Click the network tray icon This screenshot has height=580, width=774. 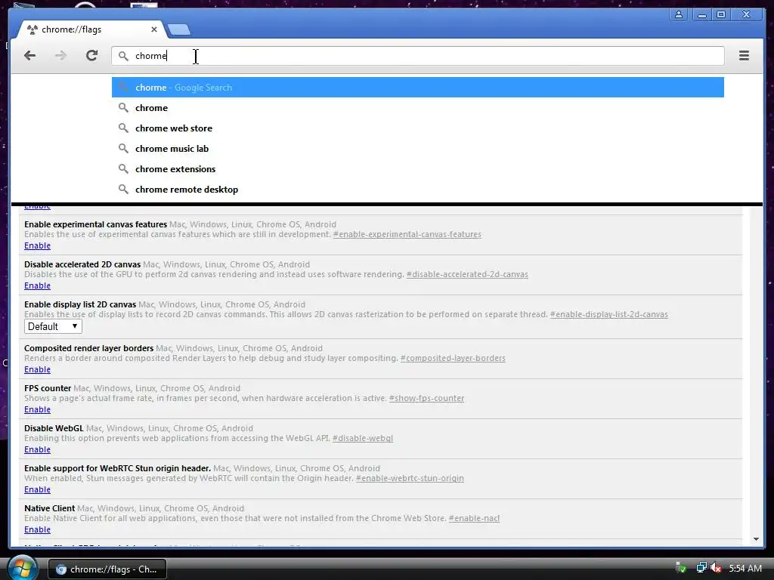pos(701,568)
